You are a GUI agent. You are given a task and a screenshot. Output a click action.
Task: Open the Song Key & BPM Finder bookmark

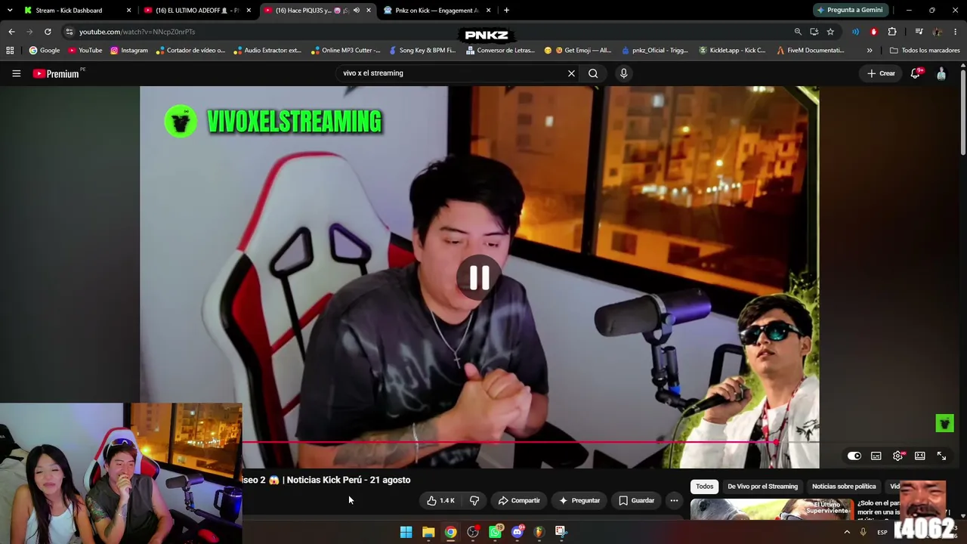(x=422, y=51)
